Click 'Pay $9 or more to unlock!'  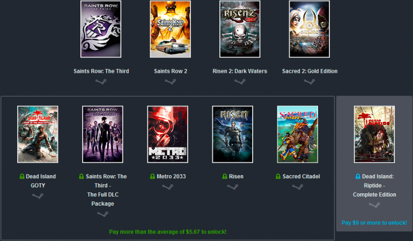click(x=374, y=223)
